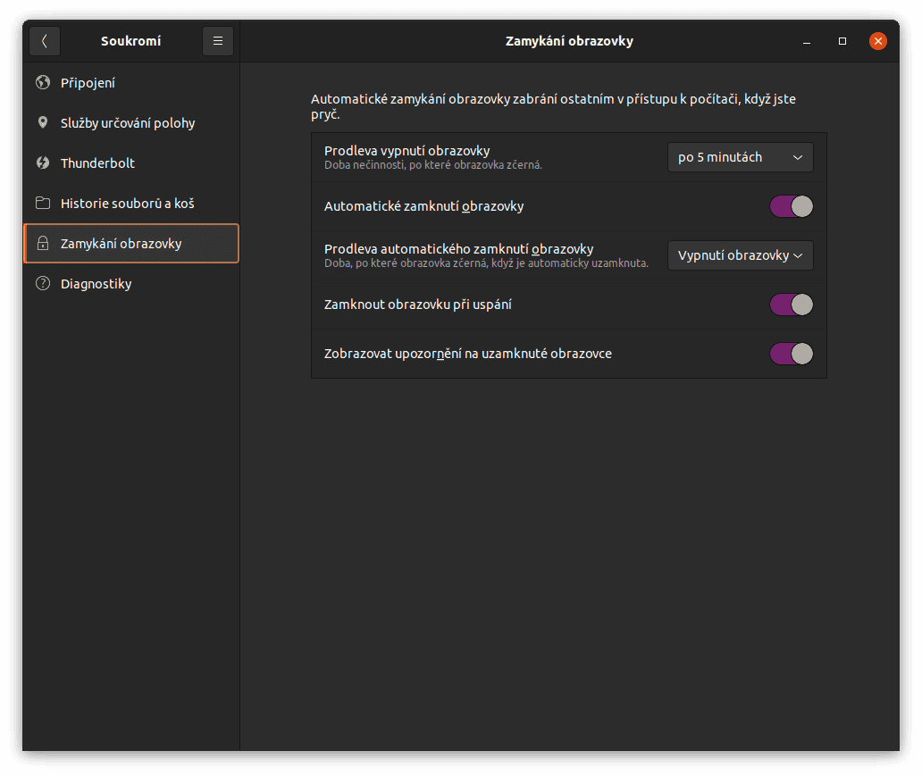Open the hamburger menu in the titlebar
922x776 pixels.
[218, 40]
